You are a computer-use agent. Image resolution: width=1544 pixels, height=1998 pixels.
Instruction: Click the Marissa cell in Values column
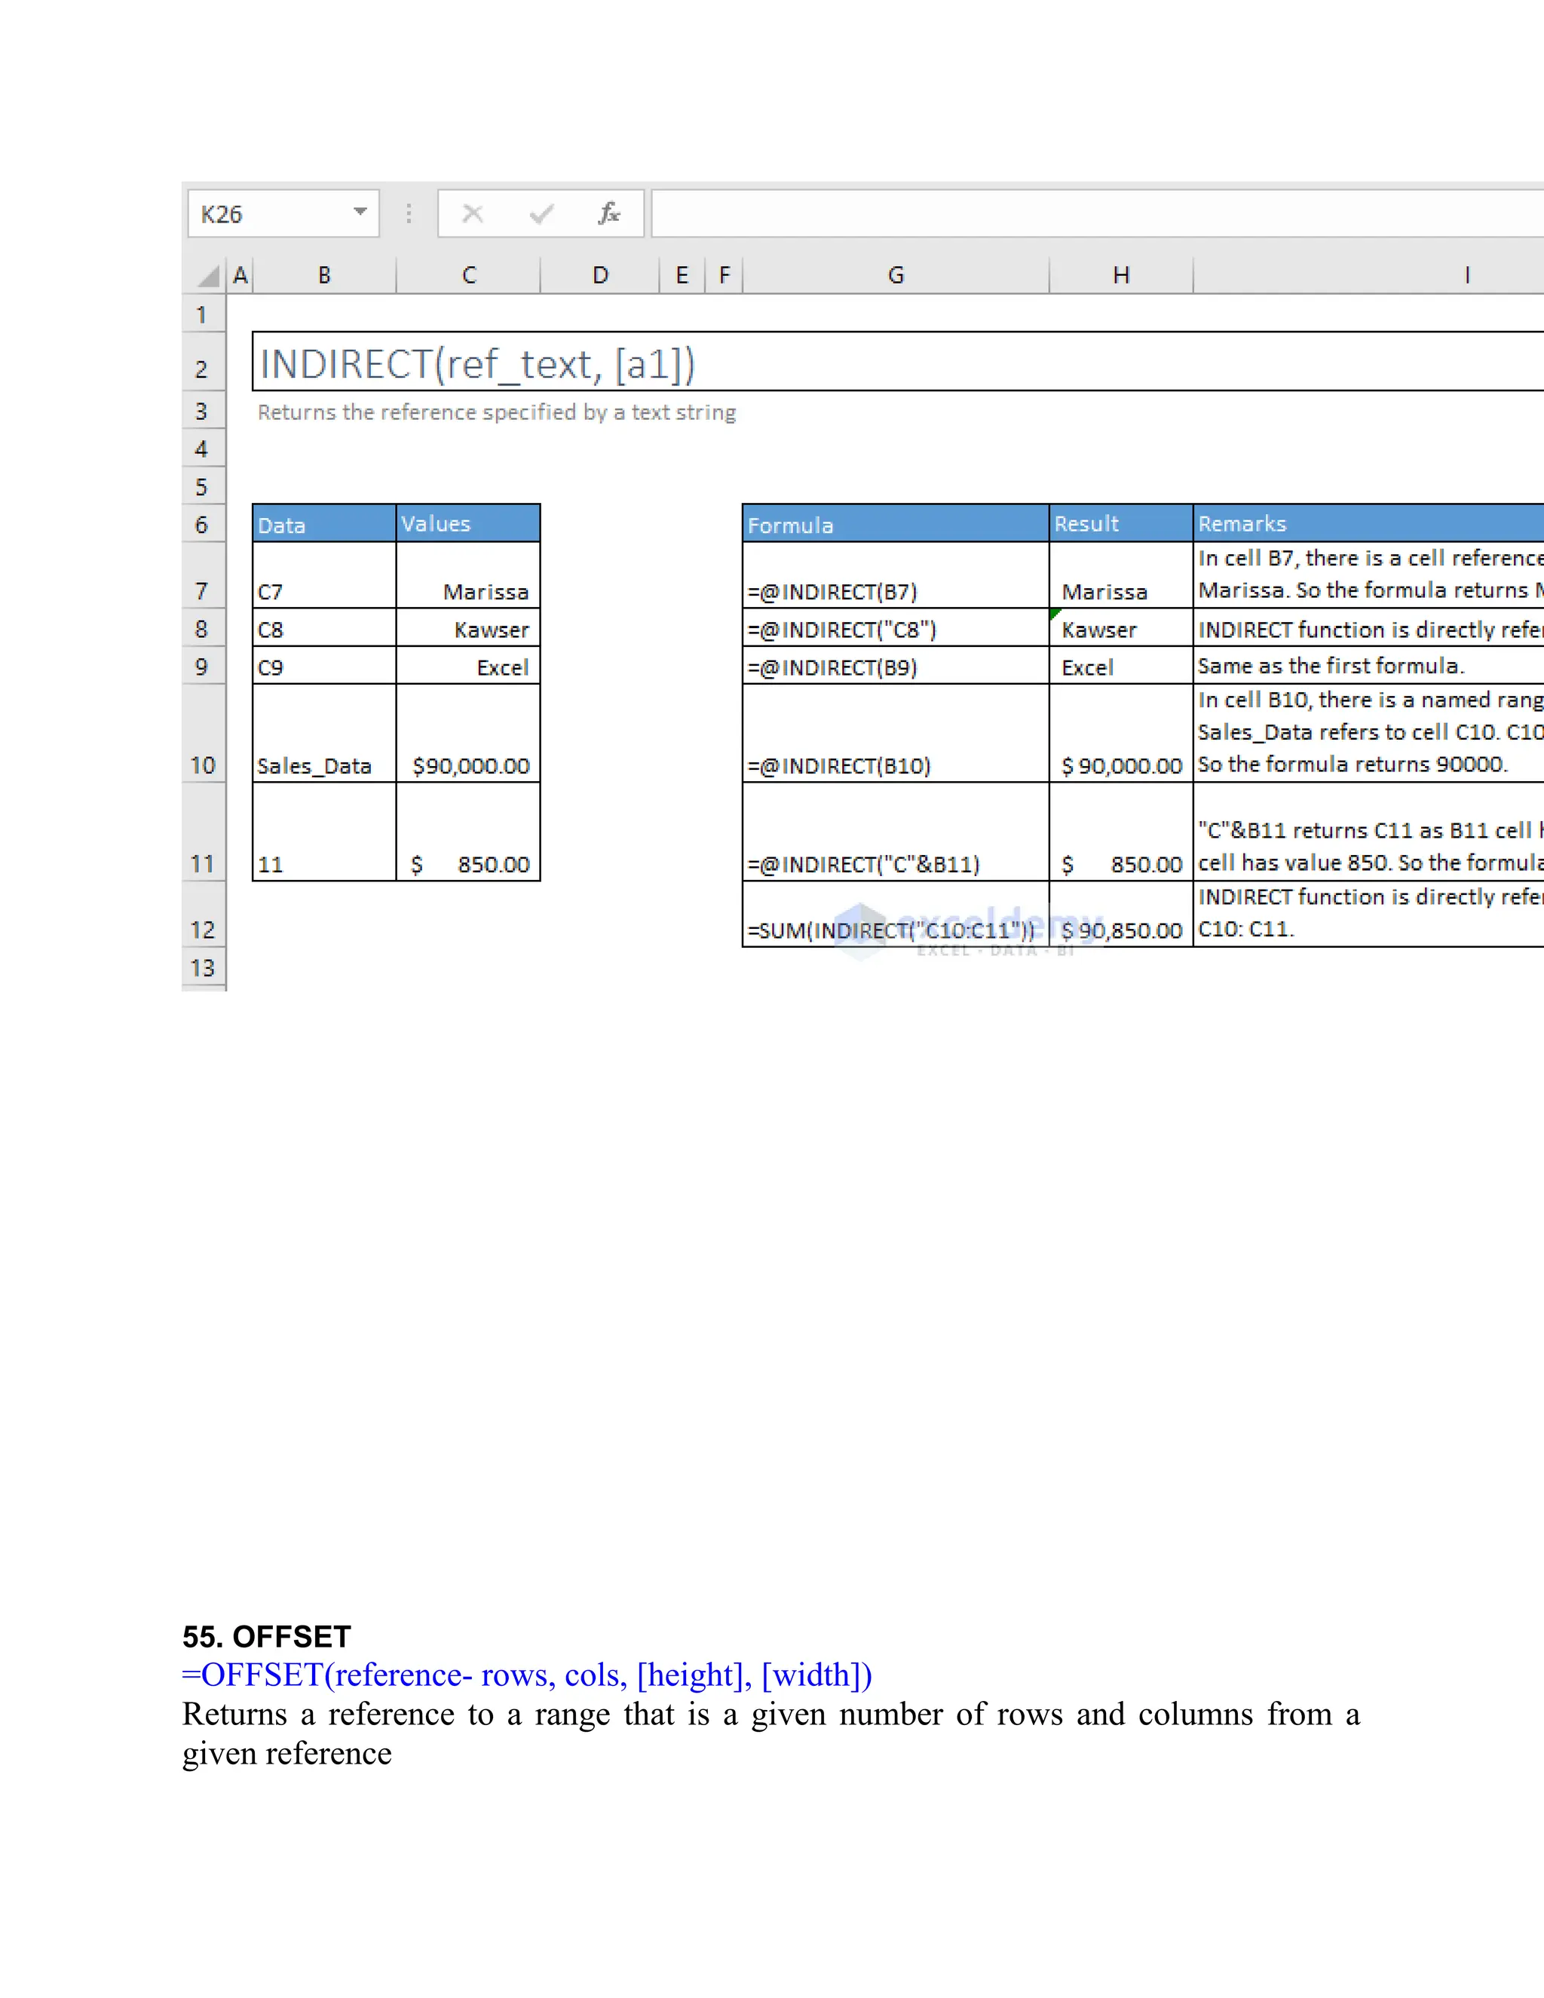(468, 575)
